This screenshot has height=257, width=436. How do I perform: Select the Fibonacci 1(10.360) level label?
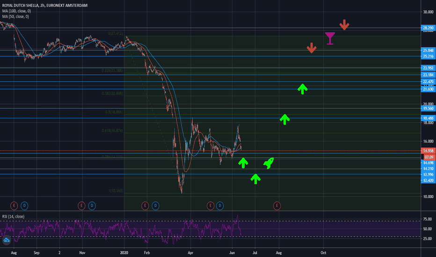(x=116, y=191)
